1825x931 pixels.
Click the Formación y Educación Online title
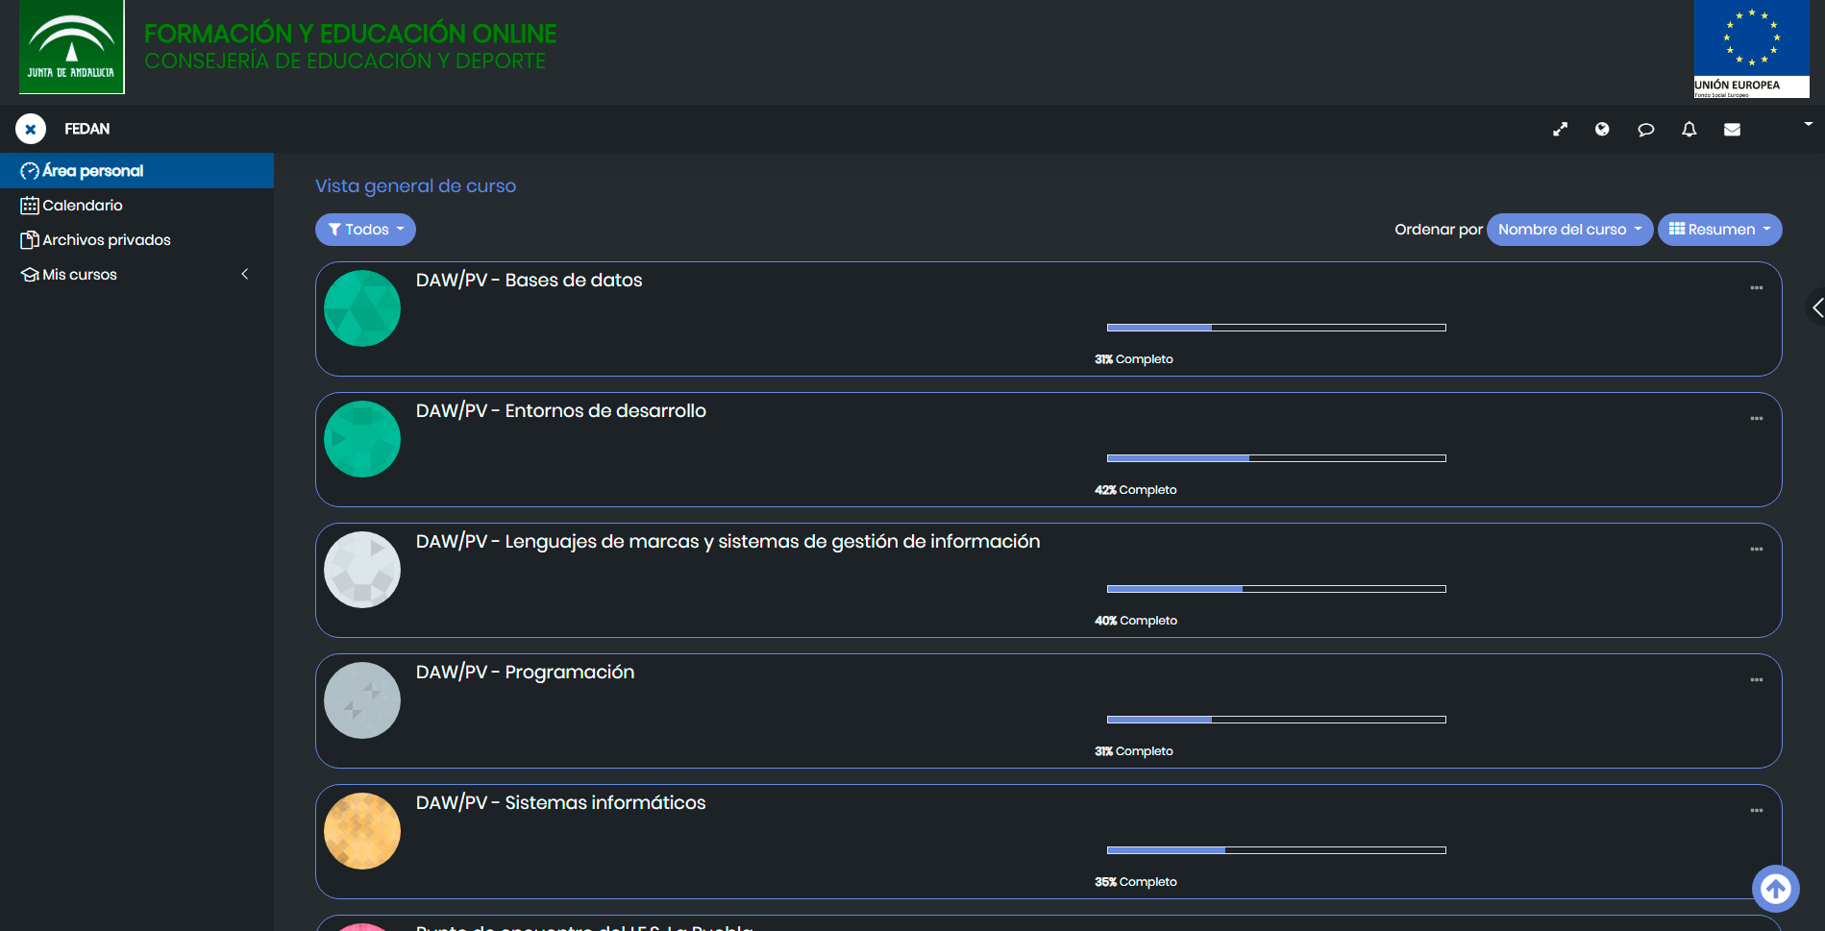click(x=351, y=34)
